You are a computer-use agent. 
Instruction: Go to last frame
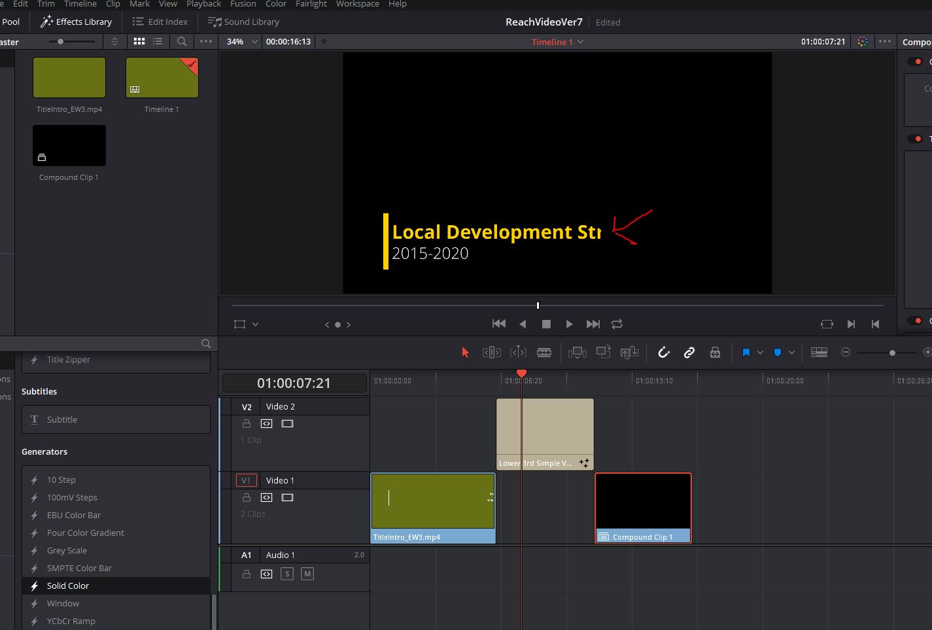point(593,324)
